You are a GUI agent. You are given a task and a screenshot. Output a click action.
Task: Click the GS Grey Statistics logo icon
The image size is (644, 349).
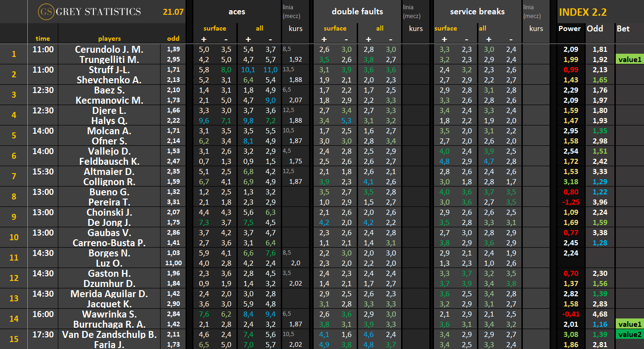[45, 12]
